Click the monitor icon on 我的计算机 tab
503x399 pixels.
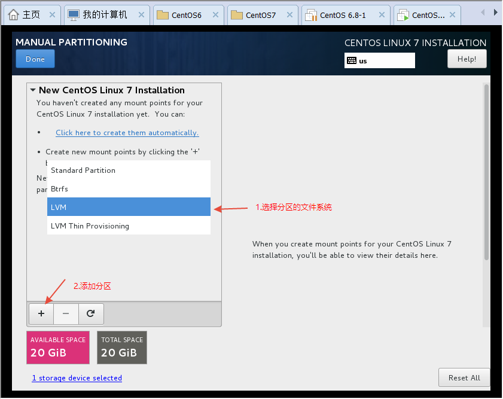click(x=74, y=15)
